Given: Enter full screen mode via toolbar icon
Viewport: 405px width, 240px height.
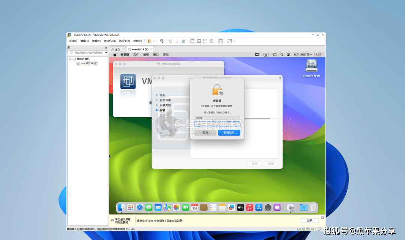Looking at the screenshot, I should point(205,41).
